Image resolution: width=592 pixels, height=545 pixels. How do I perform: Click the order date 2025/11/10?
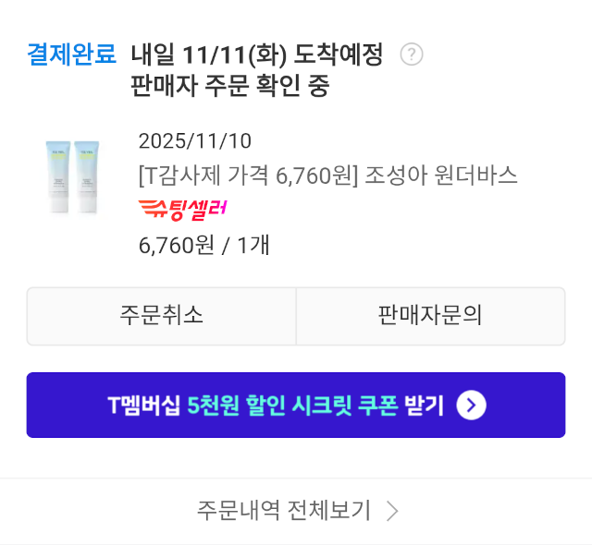pyautogui.click(x=194, y=141)
